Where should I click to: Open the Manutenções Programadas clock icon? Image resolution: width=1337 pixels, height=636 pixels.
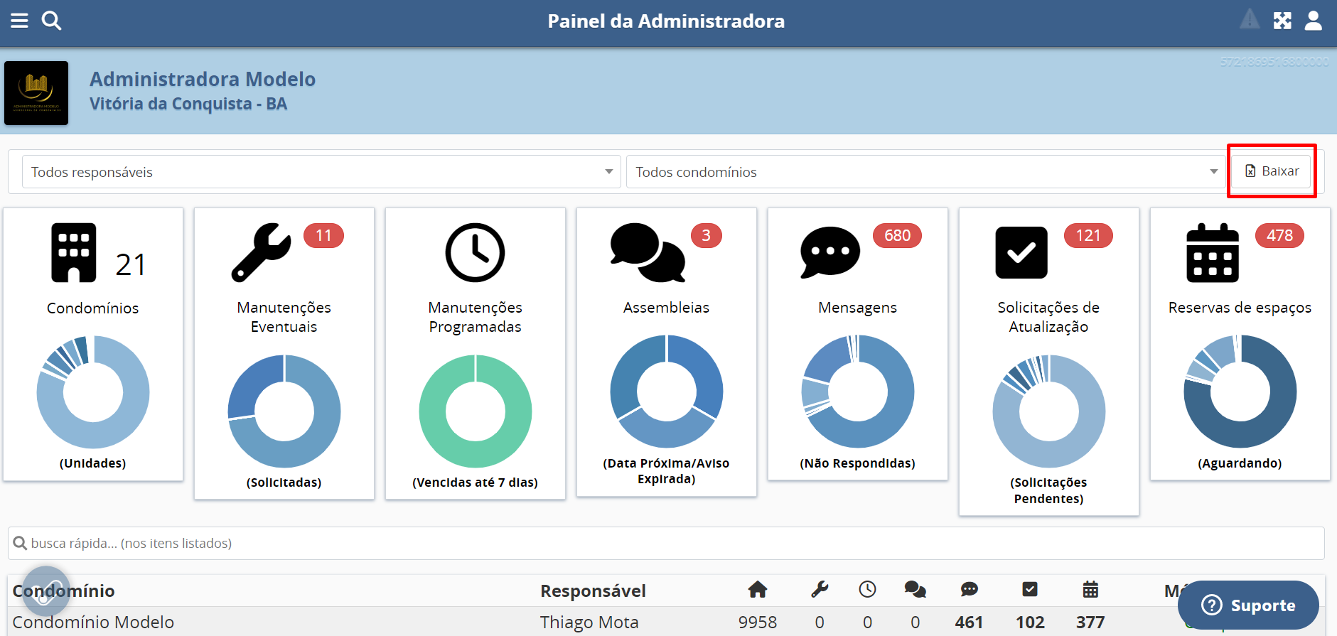475,252
